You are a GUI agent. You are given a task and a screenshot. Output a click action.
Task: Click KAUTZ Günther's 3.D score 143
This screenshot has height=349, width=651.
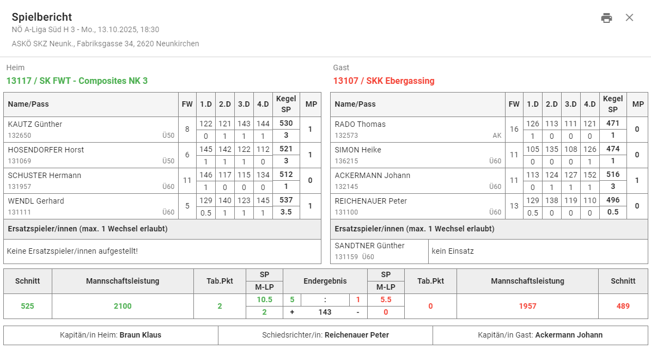point(244,124)
